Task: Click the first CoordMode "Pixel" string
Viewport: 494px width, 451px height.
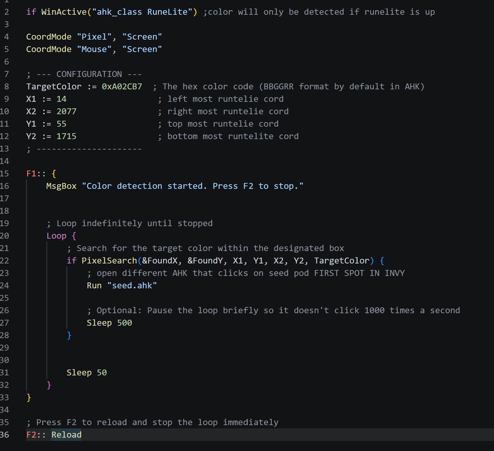Action: tap(94, 37)
